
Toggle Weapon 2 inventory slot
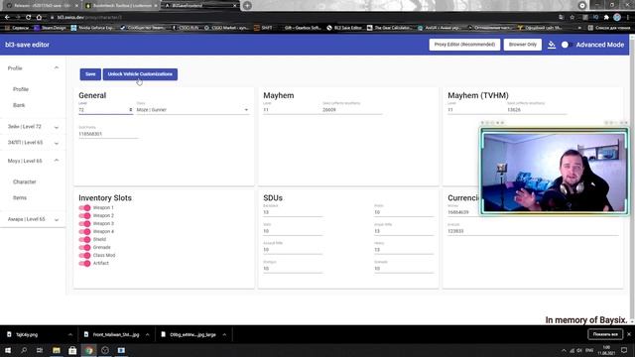84,216
